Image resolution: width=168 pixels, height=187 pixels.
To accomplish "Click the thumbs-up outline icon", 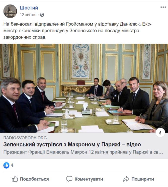I will 15,179.
